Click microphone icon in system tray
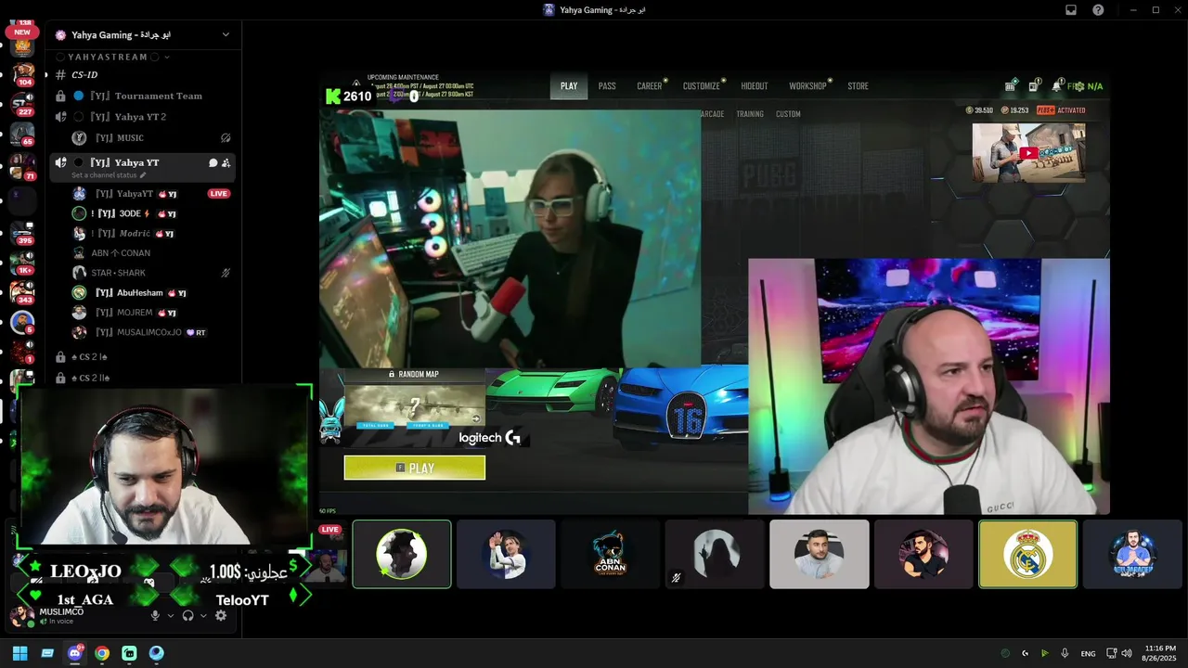The height and width of the screenshot is (668, 1188). click(1065, 653)
